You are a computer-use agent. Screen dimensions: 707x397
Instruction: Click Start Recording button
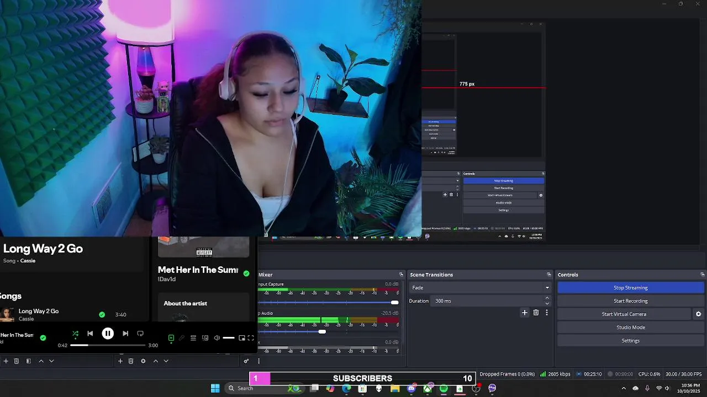631,301
